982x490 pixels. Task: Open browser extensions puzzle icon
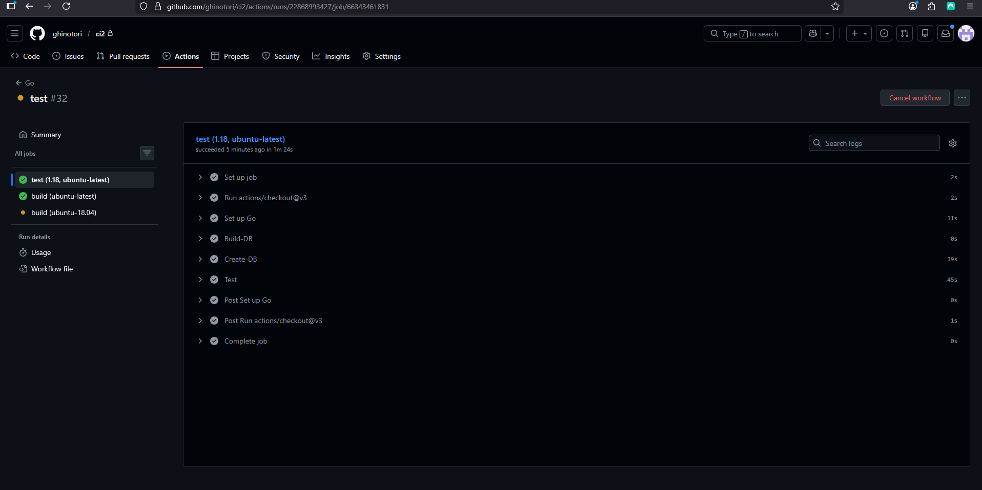coord(932,7)
